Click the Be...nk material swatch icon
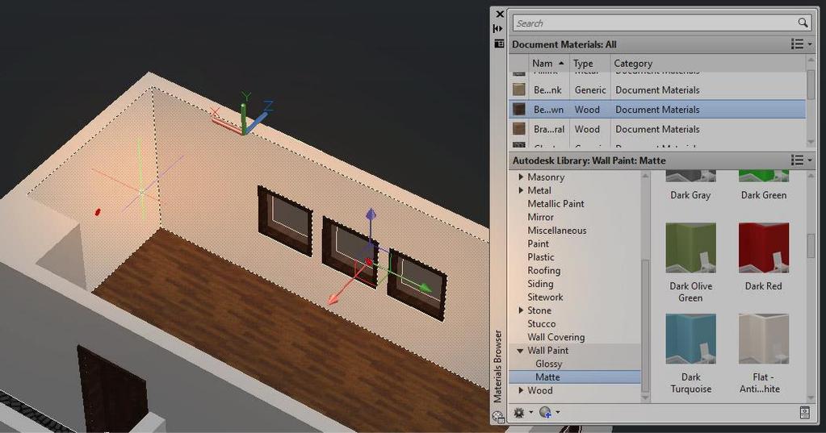Viewport: 826px width, 433px height. [519, 90]
